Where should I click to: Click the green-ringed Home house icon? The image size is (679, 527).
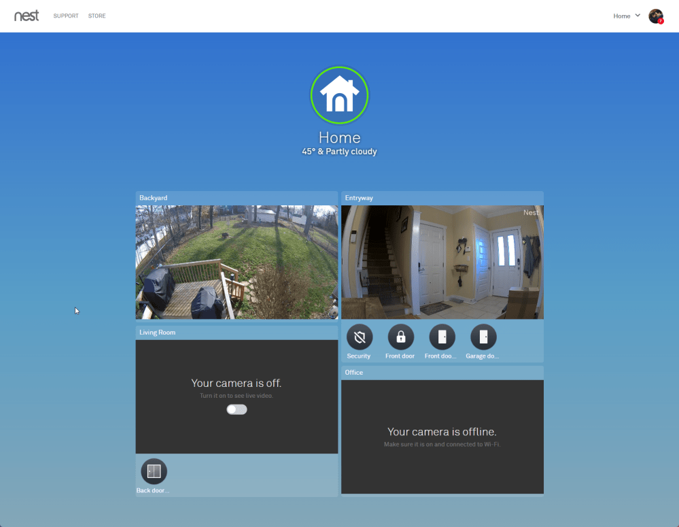click(x=339, y=95)
